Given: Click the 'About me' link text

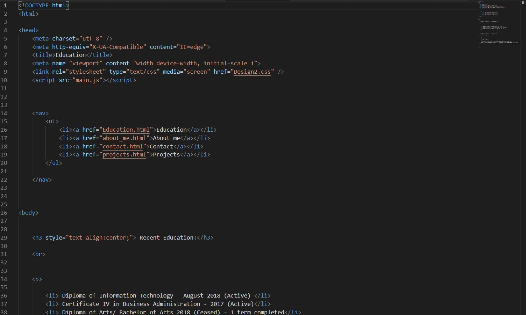Looking at the screenshot, I should [x=166, y=138].
